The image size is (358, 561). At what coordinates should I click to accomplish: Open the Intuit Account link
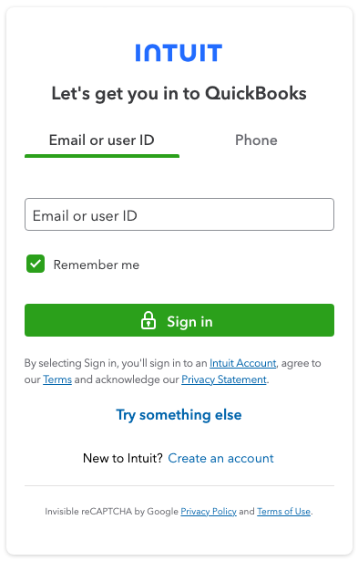[243, 363]
